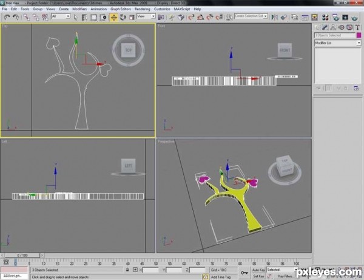The width and height of the screenshot is (364, 280).
Task: Click the Undo arrow icon
Action: 7,18
